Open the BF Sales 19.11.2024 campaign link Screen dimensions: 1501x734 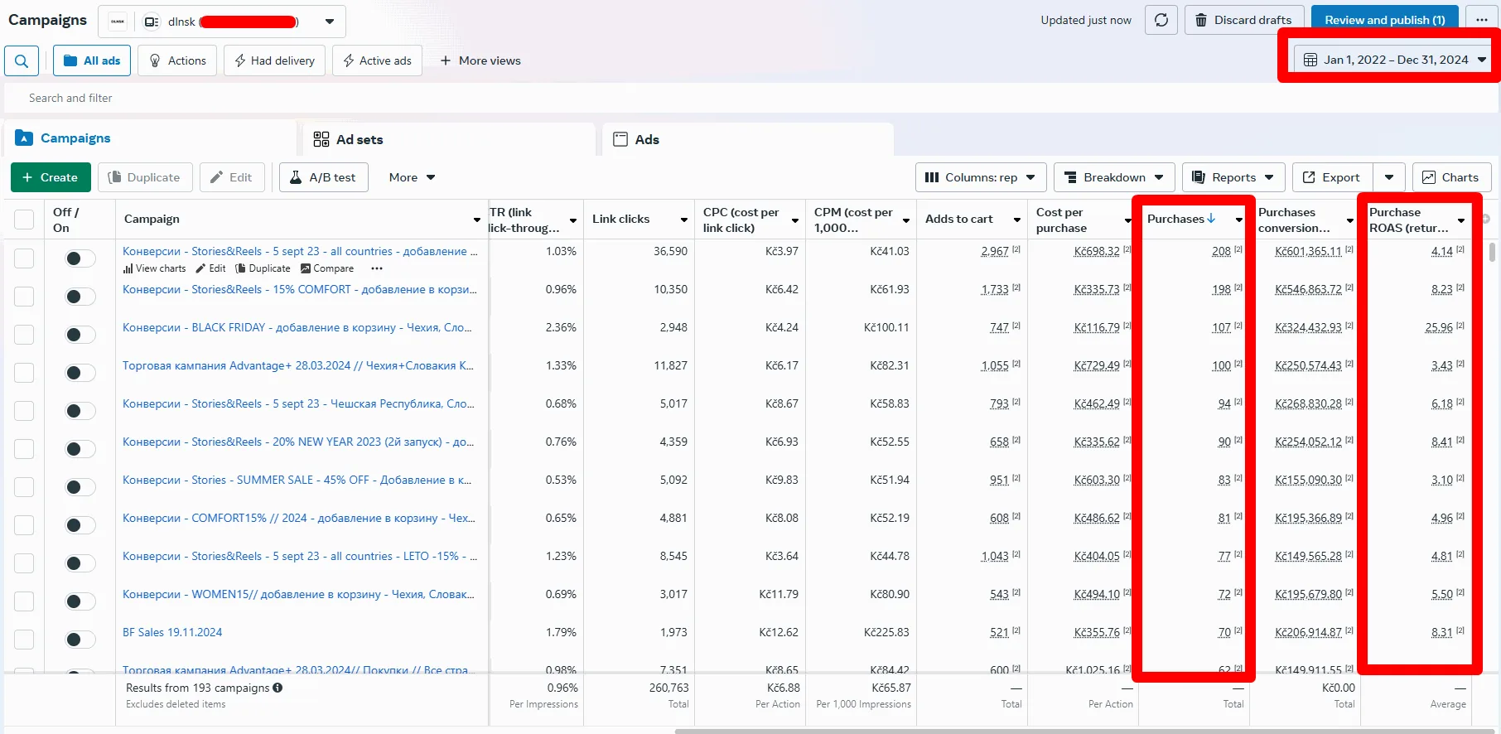(x=172, y=632)
